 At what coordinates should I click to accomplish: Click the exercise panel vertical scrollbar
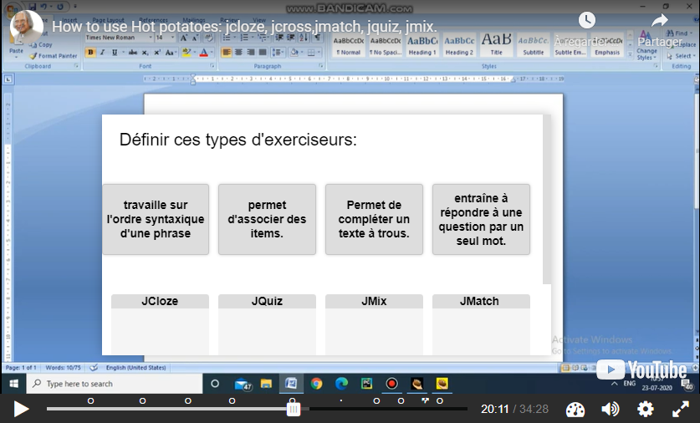click(x=547, y=199)
